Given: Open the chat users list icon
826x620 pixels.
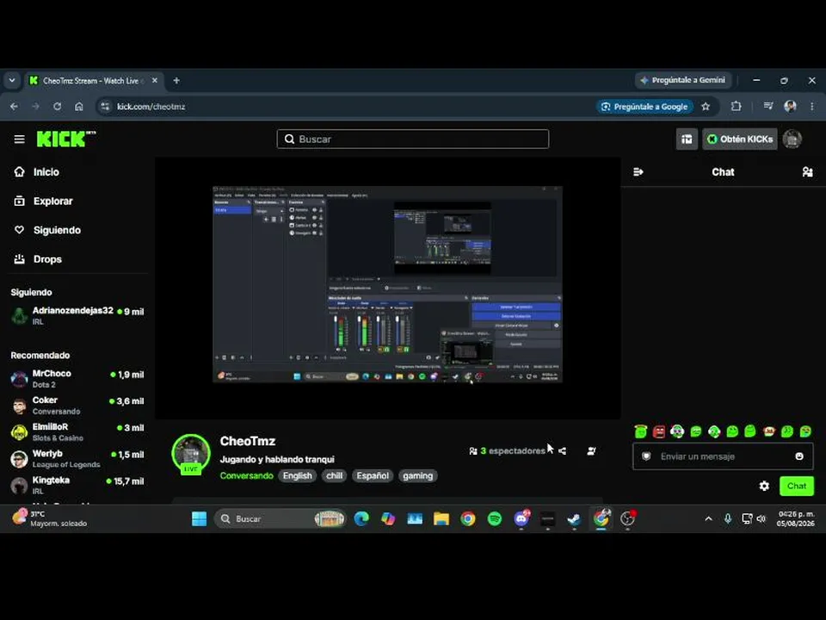Looking at the screenshot, I should pyautogui.click(x=807, y=172).
